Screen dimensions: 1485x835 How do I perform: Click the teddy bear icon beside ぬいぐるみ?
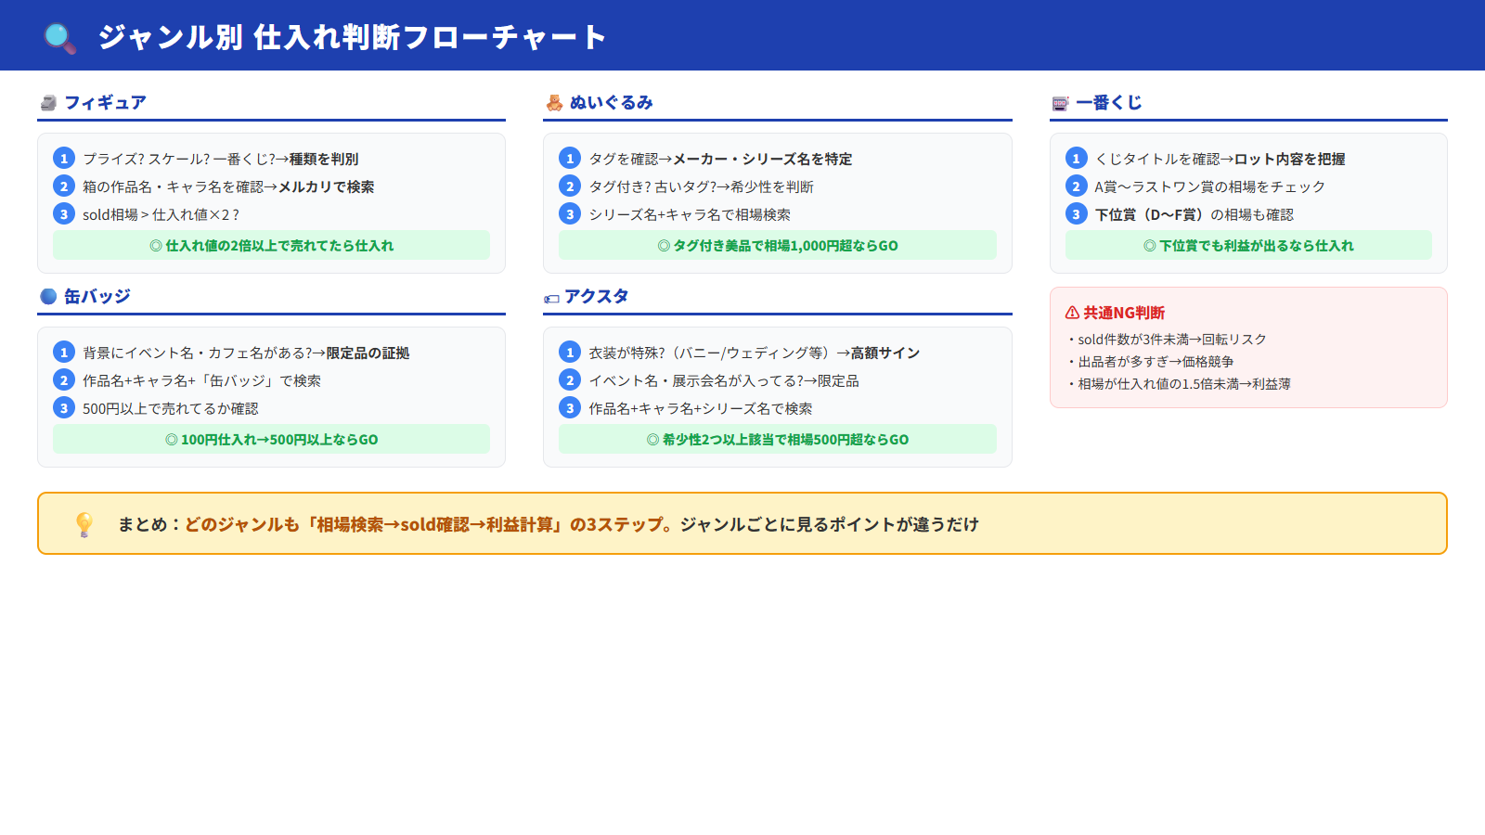pyautogui.click(x=553, y=102)
